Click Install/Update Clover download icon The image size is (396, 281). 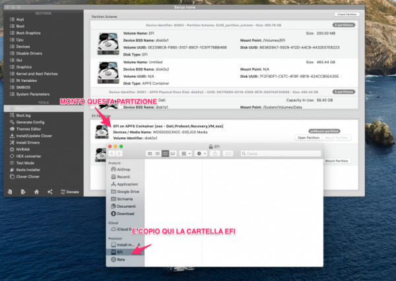(x=12, y=136)
